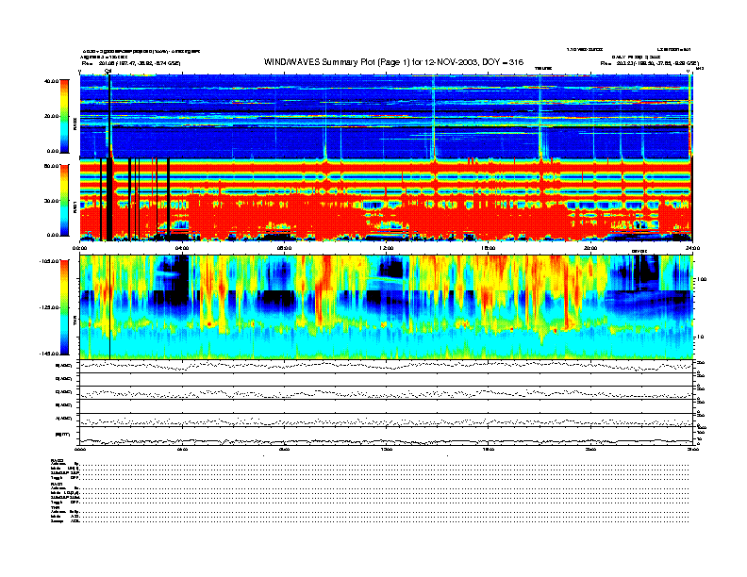The image size is (747, 577).
Task: Click the 20.00 label on RAD2 scale
Action: [51, 116]
